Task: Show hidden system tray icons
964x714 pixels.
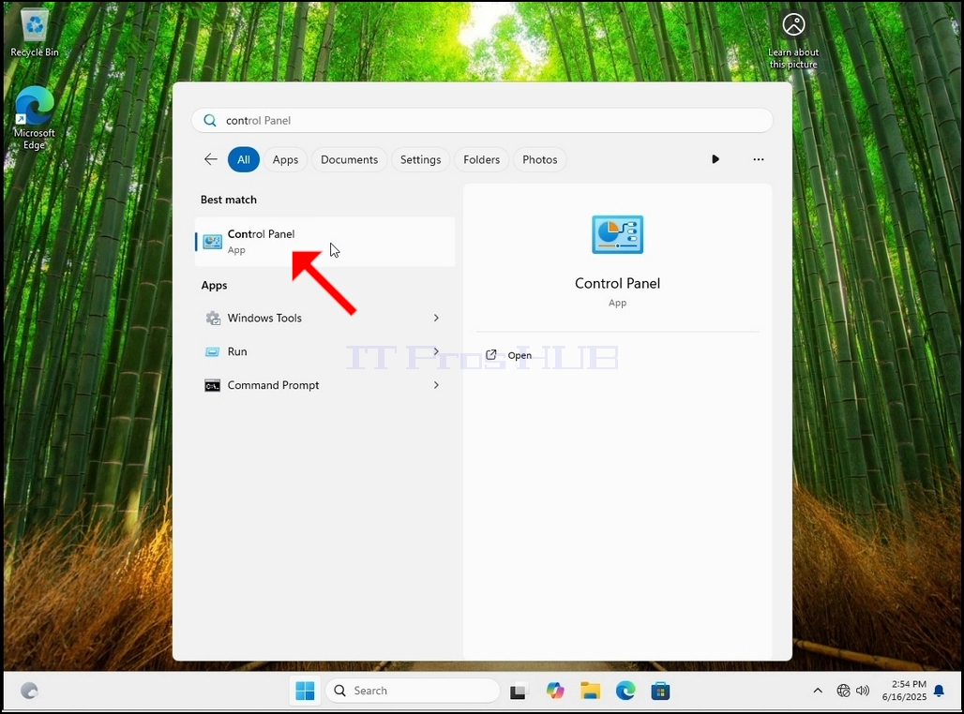Action: [x=818, y=691]
